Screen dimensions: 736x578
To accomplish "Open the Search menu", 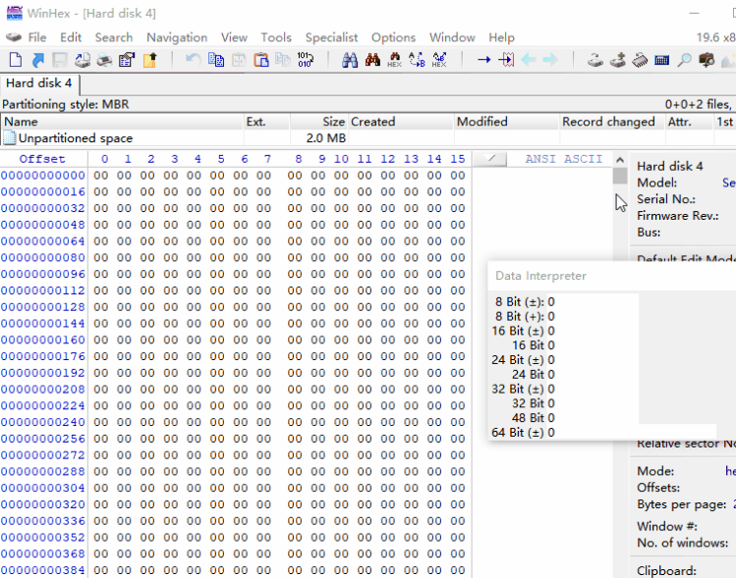I will (x=114, y=37).
